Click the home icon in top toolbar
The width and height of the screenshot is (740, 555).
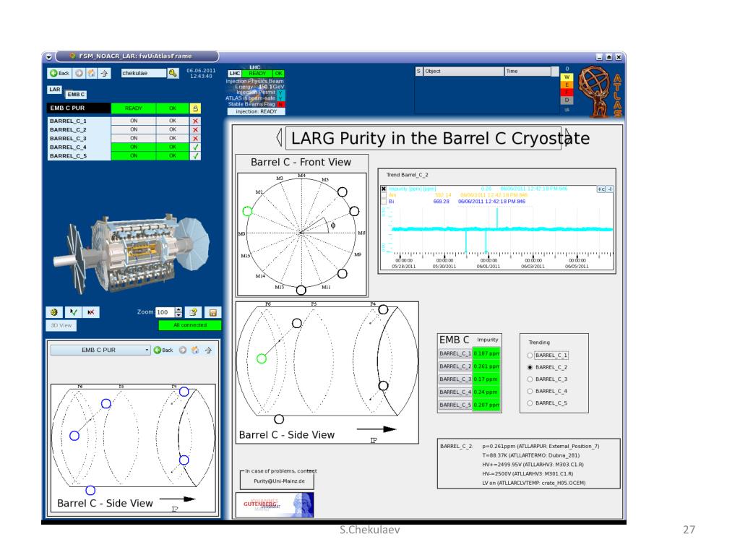tap(92, 73)
